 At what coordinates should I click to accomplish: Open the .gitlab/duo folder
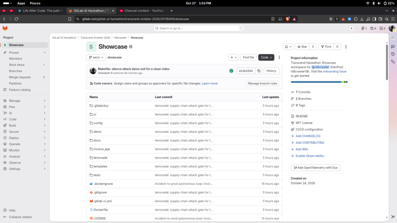pyautogui.click(x=101, y=106)
